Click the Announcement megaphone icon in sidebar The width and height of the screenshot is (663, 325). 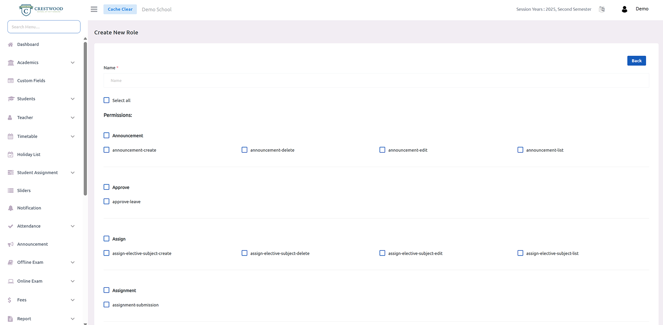11,244
